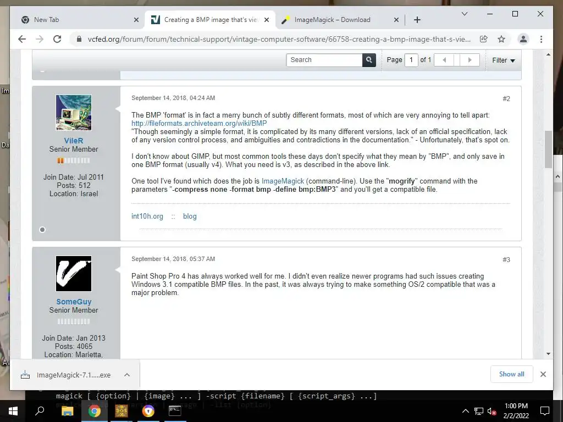The width and height of the screenshot is (563, 422).
Task: Open downloaded ImageMagick-7.1 exe file
Action: [x=74, y=375]
